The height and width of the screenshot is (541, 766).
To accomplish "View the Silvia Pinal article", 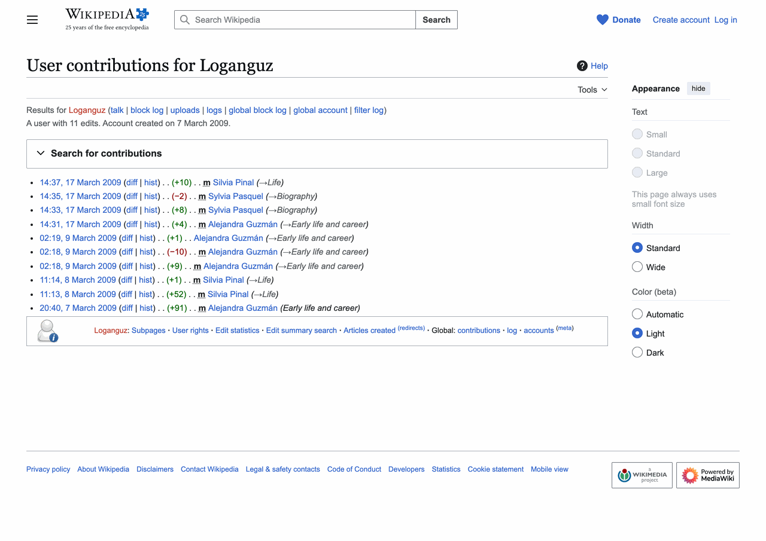I will [x=233, y=182].
